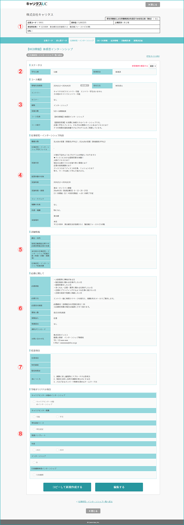Check the 2024 year checkbox
The image size is (184, 525).
click(x=57, y=450)
